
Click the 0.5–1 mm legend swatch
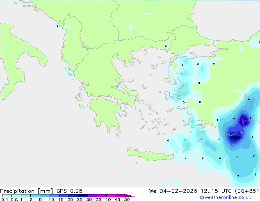[x=16, y=196]
